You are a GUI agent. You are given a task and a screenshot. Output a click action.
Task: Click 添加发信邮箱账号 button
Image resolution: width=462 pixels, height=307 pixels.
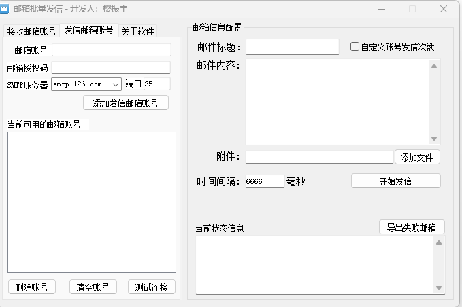pyautogui.click(x=125, y=103)
